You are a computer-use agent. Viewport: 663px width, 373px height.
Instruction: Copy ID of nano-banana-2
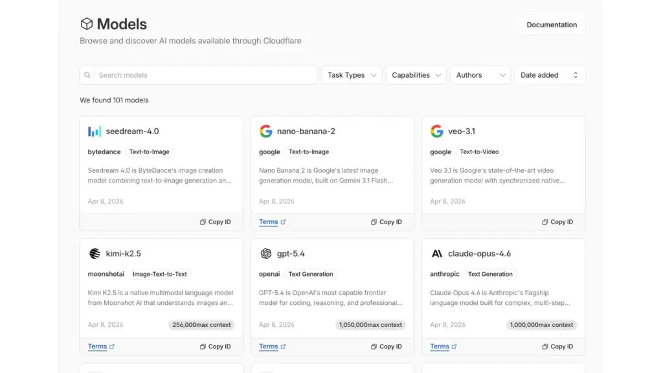pyautogui.click(x=387, y=221)
